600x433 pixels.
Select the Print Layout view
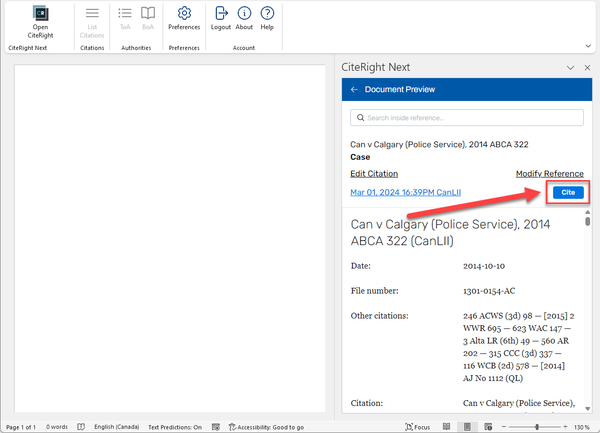[x=467, y=427]
